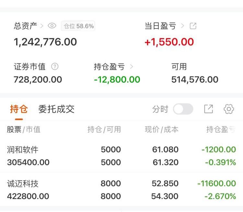Click the -12,800.00 position loss value
This screenshot has width=243, height=212.
[117, 80]
